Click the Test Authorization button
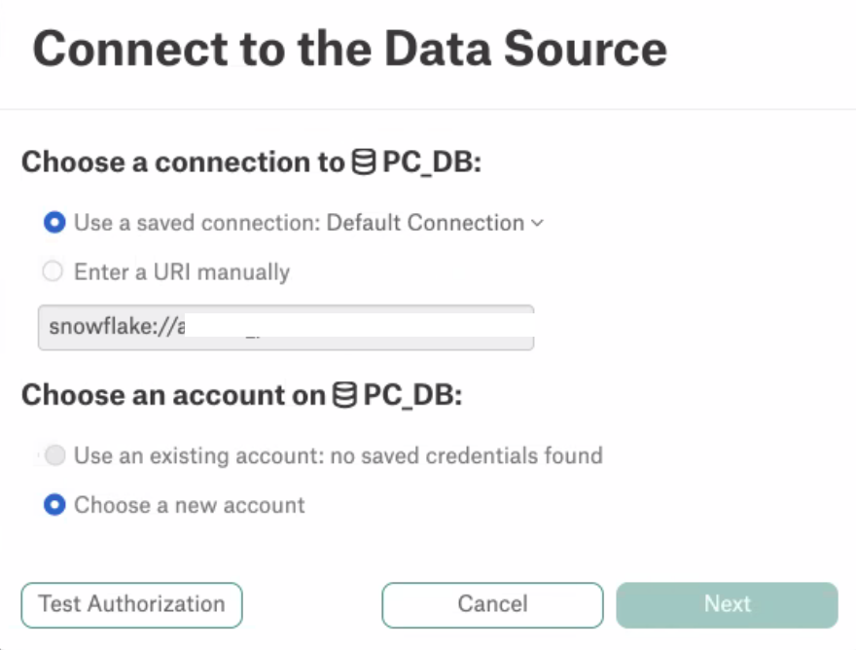 pos(131,604)
